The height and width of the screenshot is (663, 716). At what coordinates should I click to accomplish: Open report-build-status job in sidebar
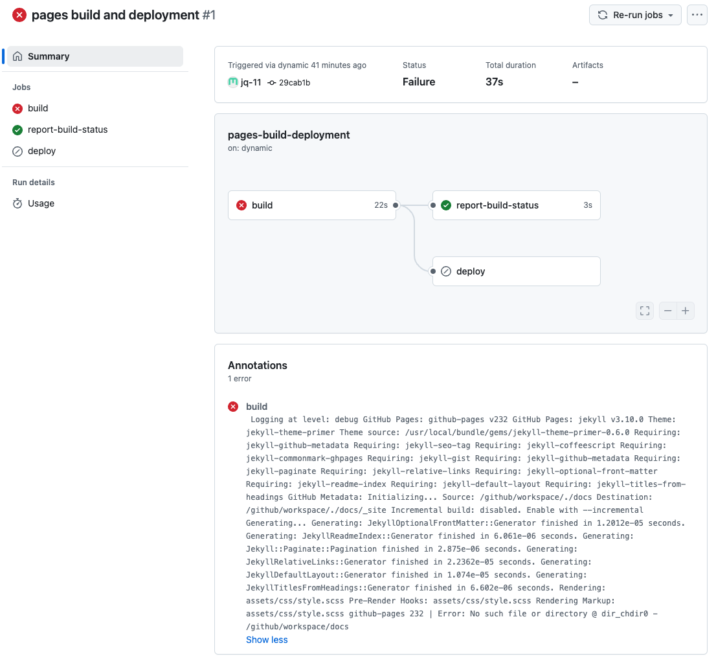[67, 129]
